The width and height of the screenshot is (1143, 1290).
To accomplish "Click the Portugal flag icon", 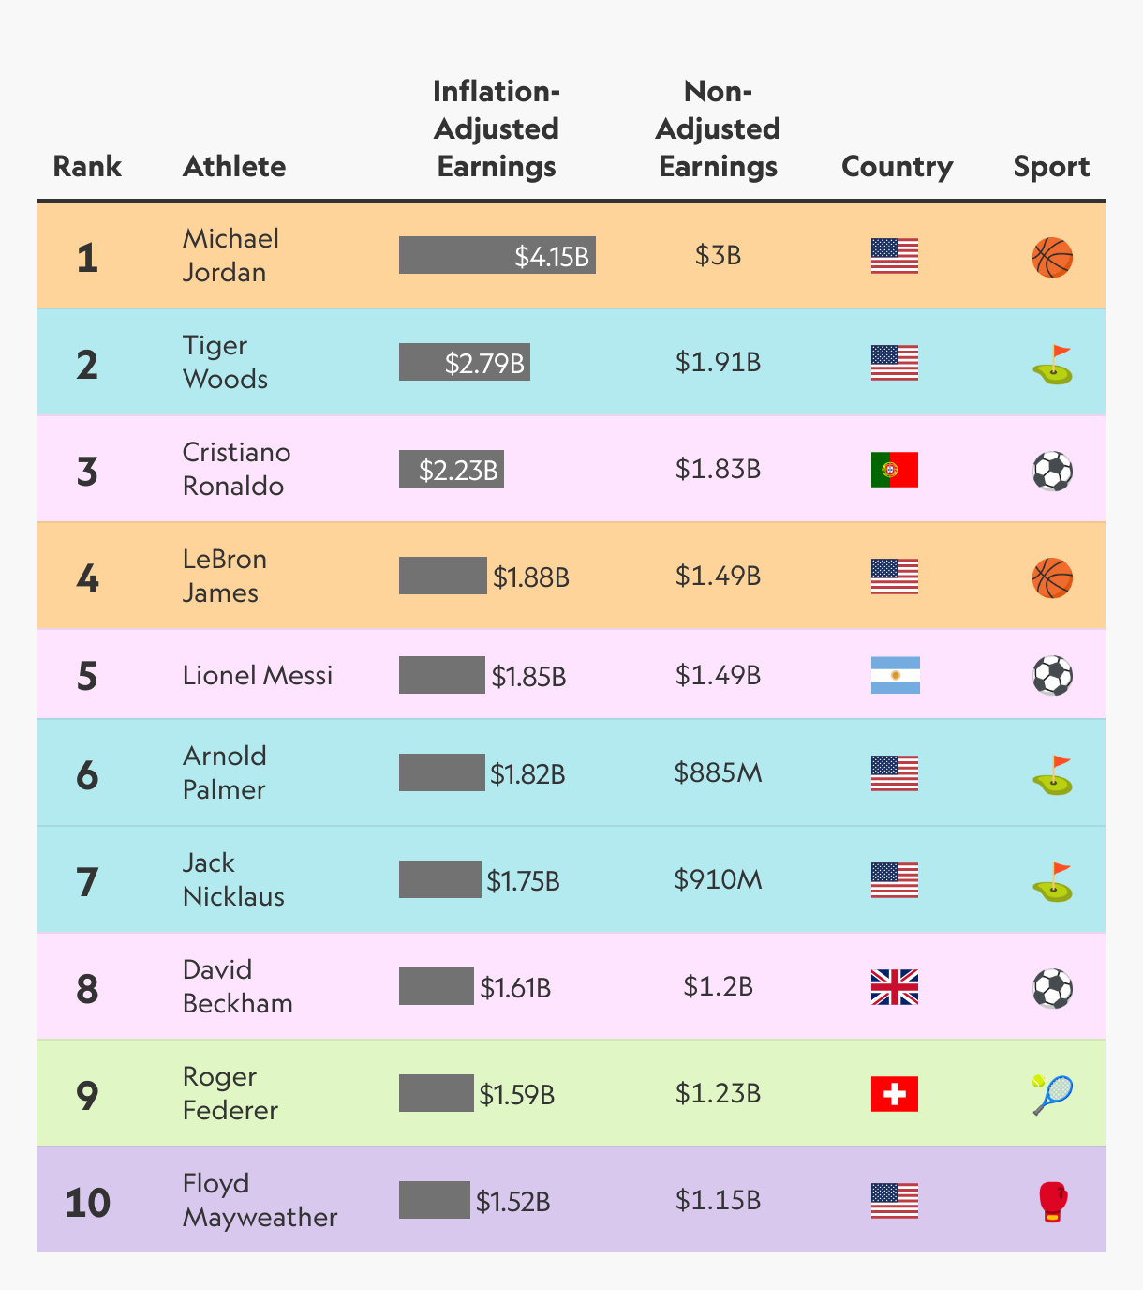I will tap(895, 470).
